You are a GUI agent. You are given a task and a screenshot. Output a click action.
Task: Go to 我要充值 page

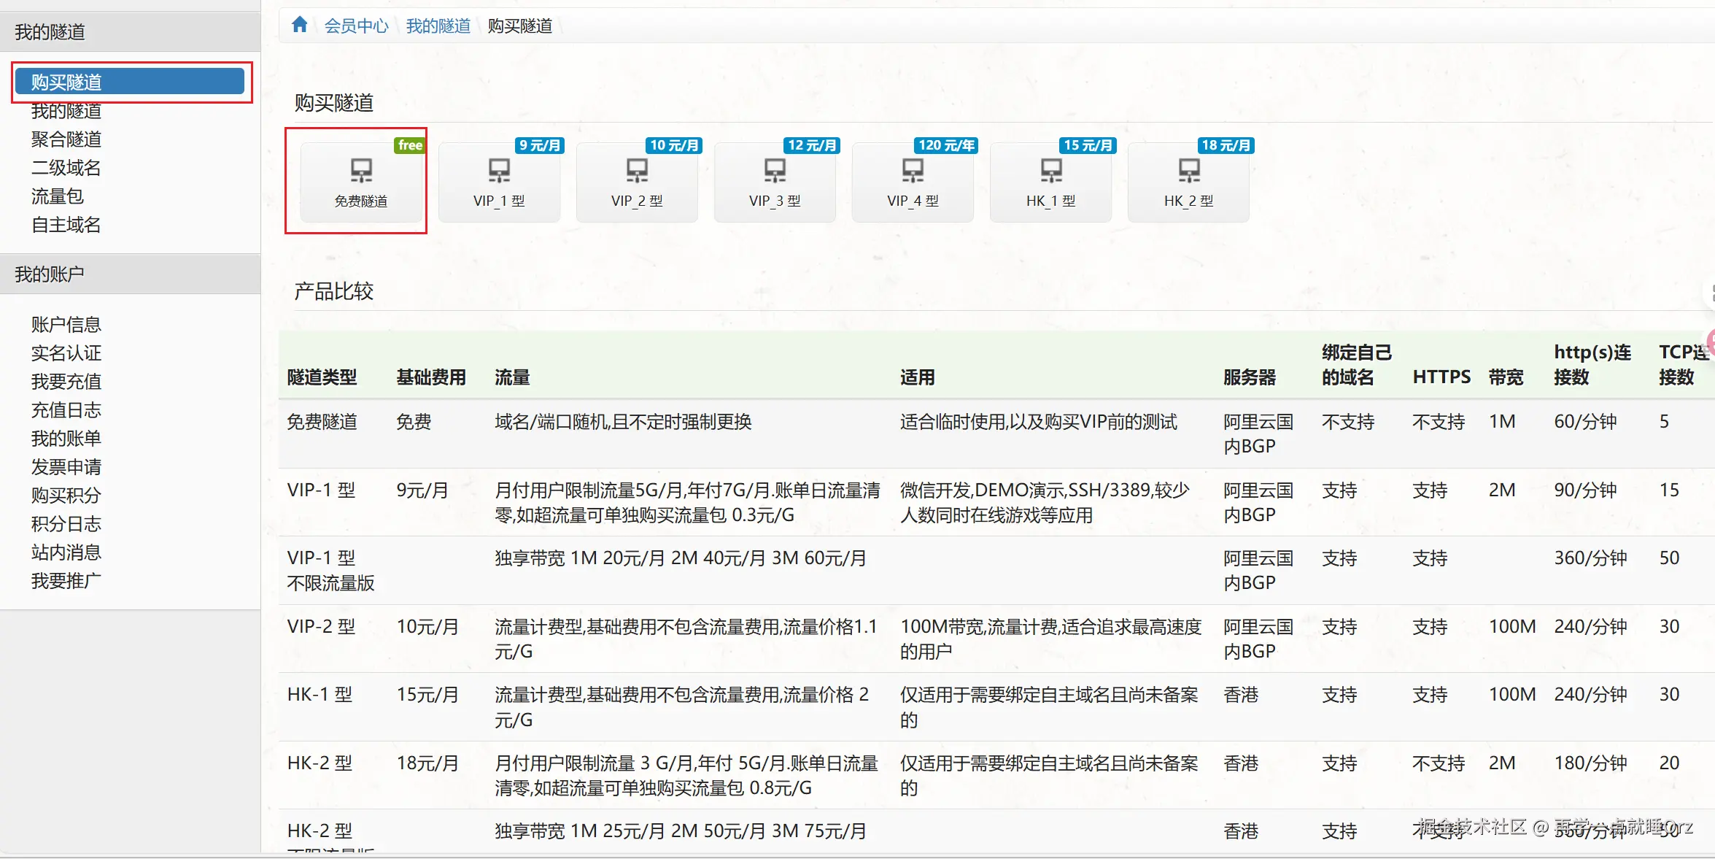click(66, 382)
